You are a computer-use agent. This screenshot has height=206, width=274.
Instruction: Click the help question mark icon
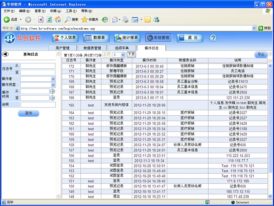(213, 38)
